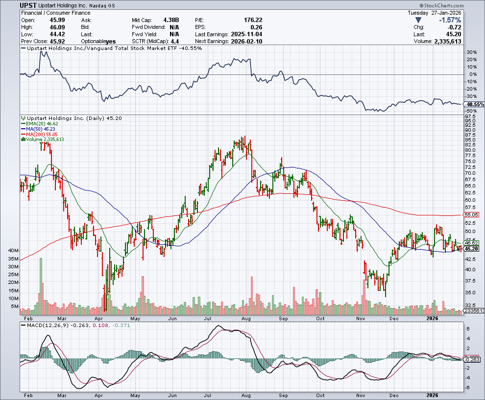Screen dimensions: 485x400
Task: Click the relative strength legend vs Vanguard ETF
Action: 112,48
